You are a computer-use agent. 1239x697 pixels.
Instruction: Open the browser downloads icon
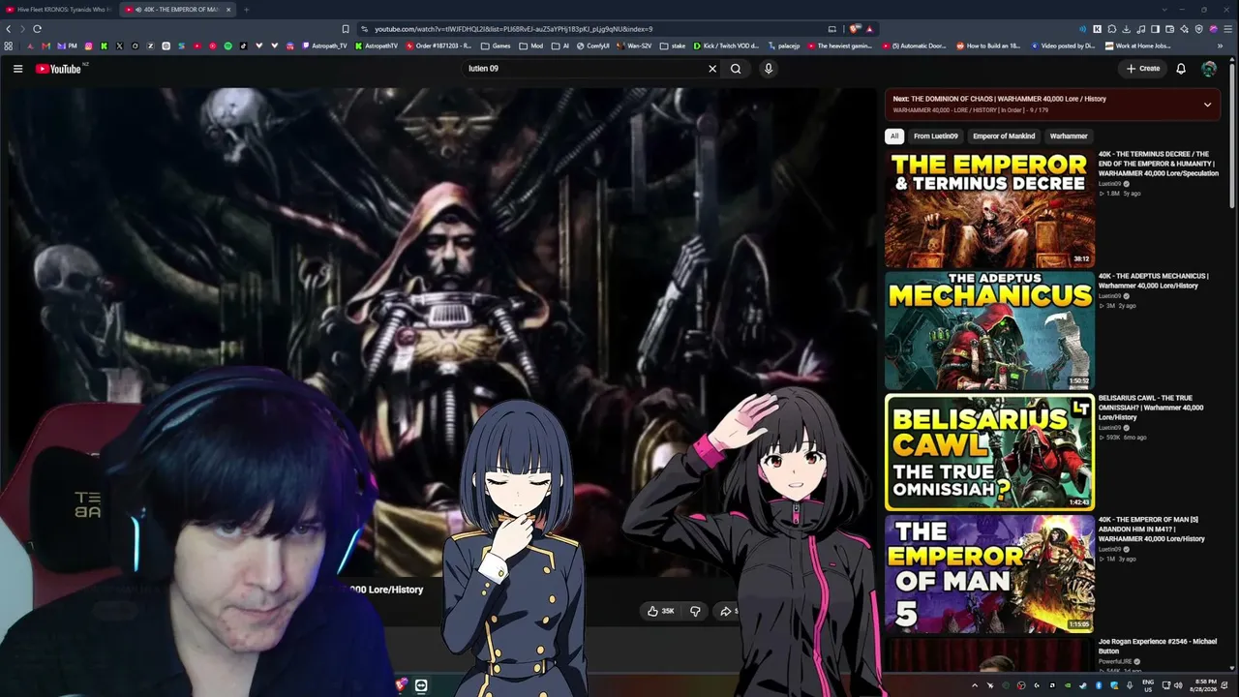pyautogui.click(x=1127, y=29)
